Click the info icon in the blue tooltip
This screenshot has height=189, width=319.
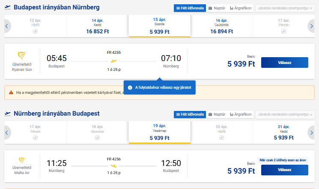[130, 88]
